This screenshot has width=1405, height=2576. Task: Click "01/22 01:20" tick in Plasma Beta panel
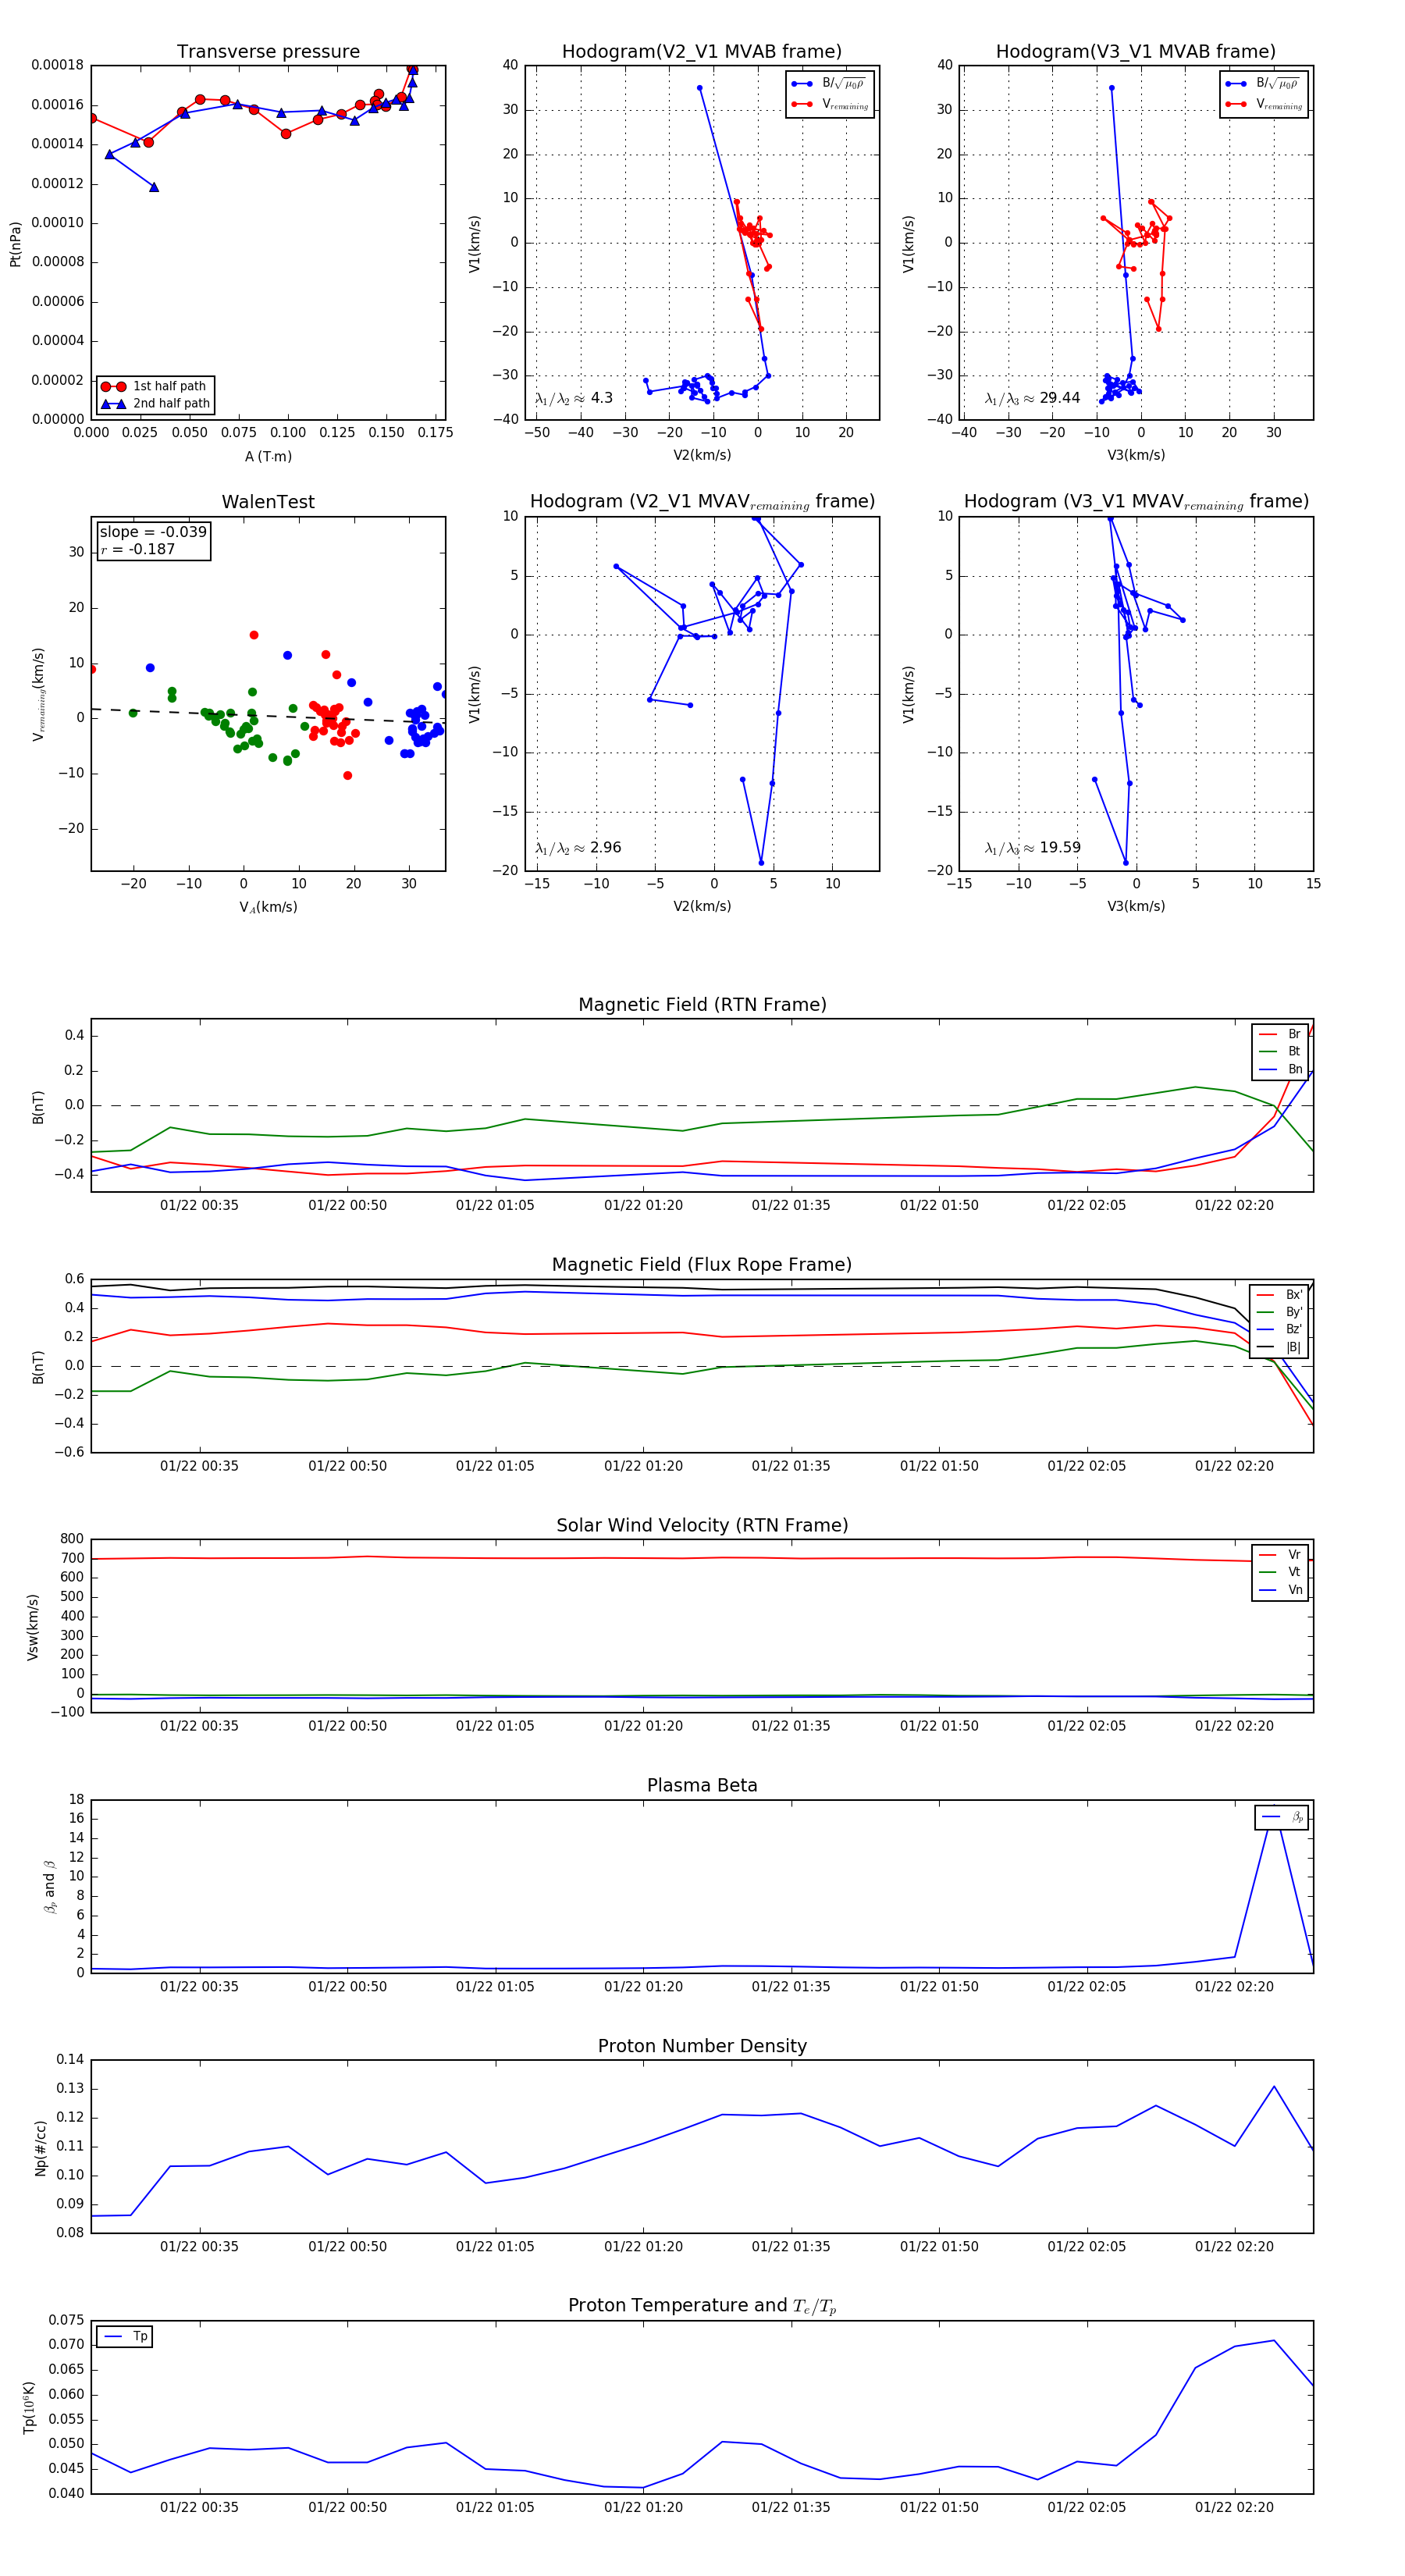pyautogui.click(x=643, y=1987)
